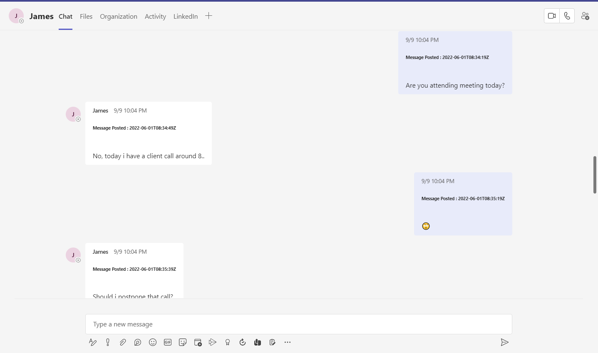Image resolution: width=598 pixels, height=353 pixels.
Task: Start an audio call with James
Action: (567, 16)
